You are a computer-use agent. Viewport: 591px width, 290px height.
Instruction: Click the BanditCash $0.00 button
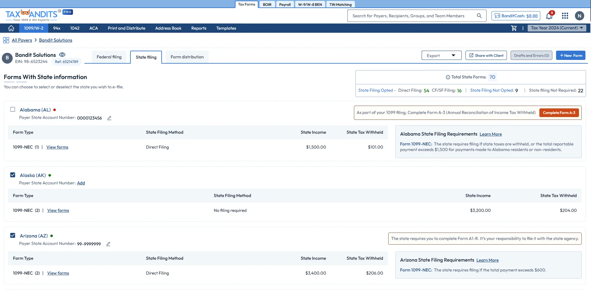(x=516, y=16)
